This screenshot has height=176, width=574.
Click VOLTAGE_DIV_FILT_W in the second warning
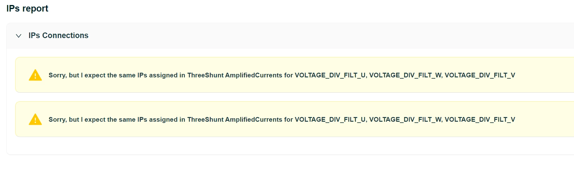tap(405, 120)
